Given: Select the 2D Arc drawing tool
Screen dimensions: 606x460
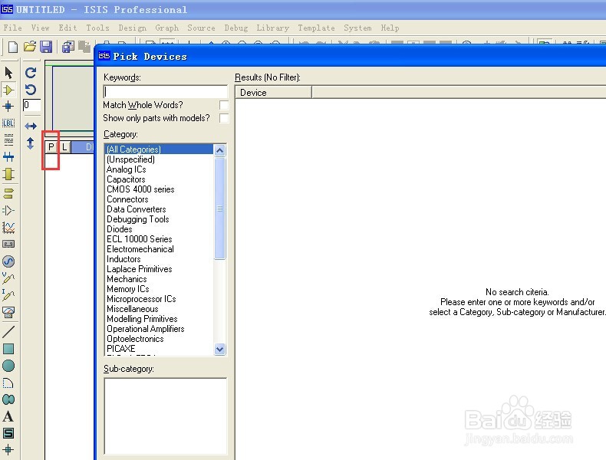Looking at the screenshot, I should pyautogui.click(x=8, y=383).
